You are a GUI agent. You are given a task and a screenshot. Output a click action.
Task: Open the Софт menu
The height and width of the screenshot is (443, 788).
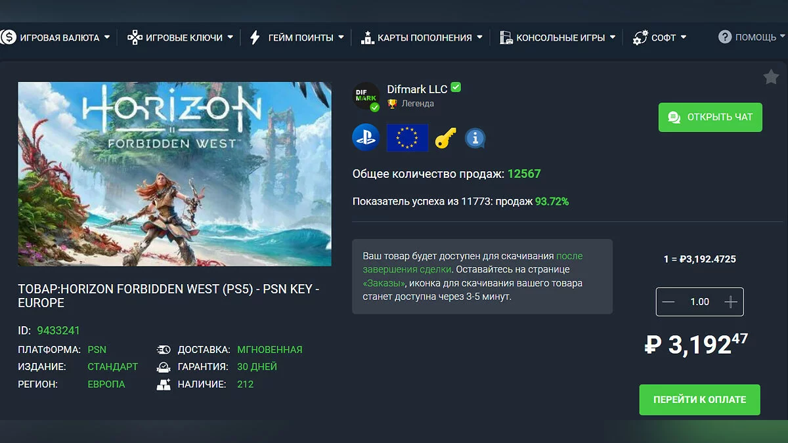(659, 37)
